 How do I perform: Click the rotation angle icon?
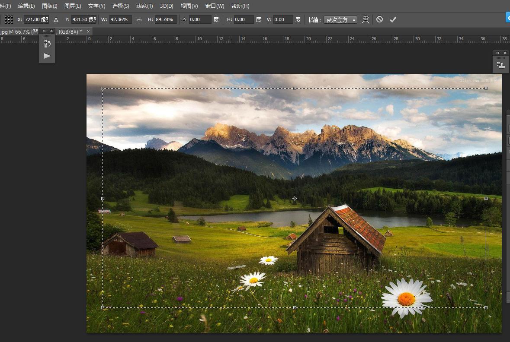pos(184,19)
